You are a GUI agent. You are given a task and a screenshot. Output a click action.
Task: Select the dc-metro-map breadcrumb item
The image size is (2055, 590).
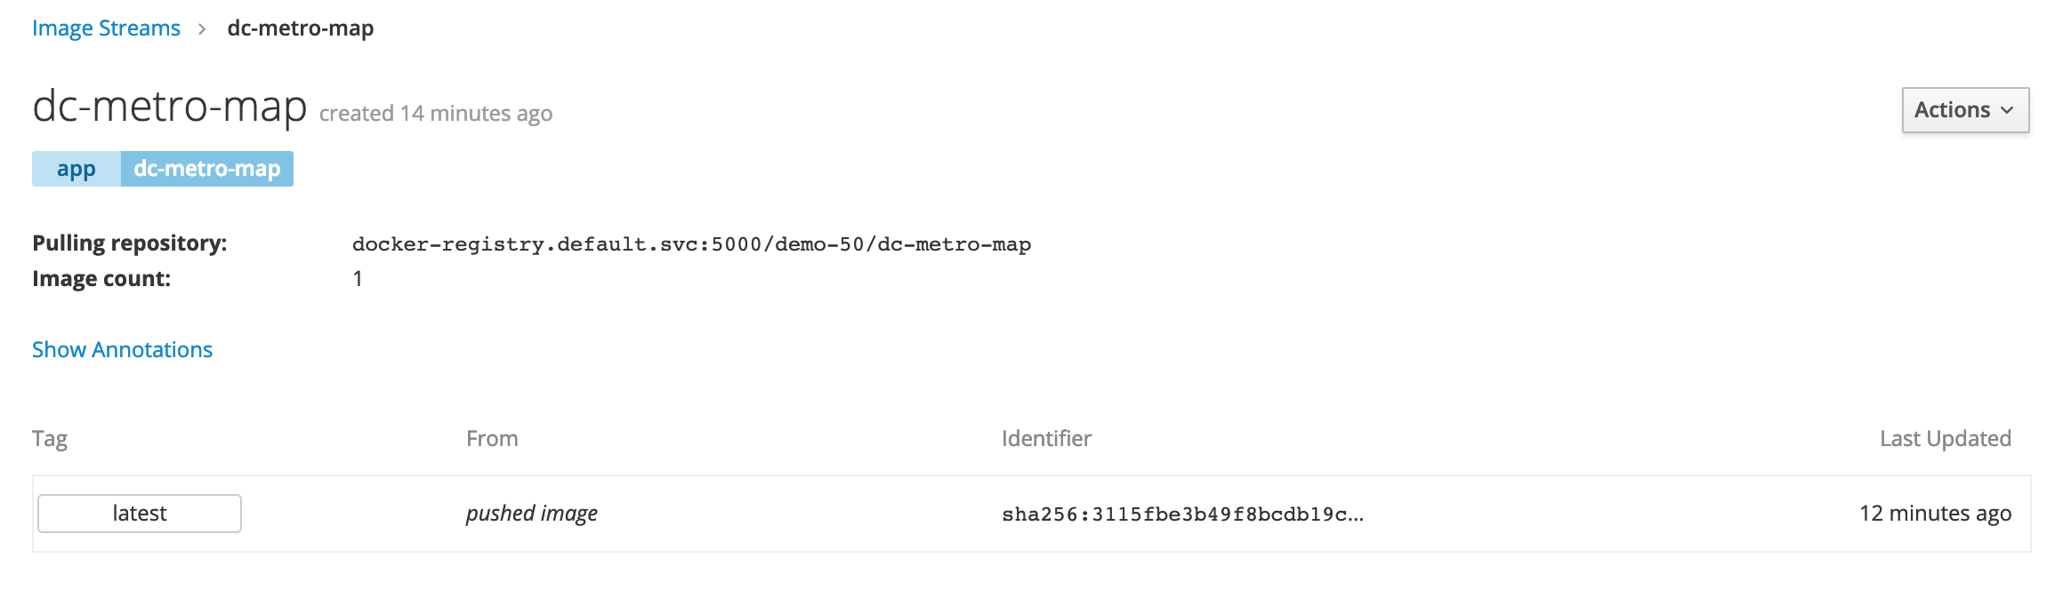click(x=301, y=28)
